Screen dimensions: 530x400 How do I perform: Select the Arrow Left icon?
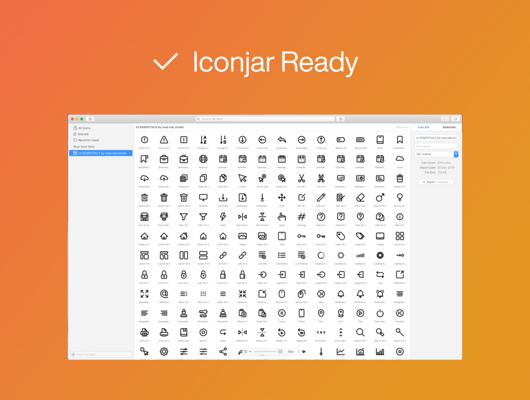click(262, 140)
